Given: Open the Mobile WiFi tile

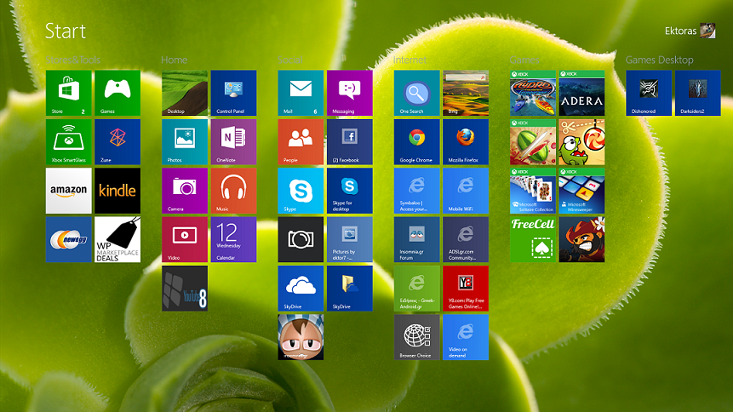Looking at the screenshot, I should click(466, 191).
